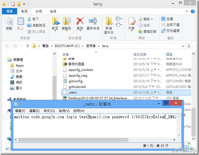Click the blue Help question-mark icon
Image resolution: width=199 pixels, height=155 pixels.
(x=193, y=11)
